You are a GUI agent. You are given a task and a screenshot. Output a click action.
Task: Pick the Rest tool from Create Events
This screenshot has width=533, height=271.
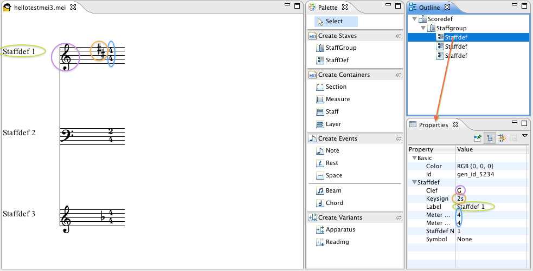pos(331,163)
